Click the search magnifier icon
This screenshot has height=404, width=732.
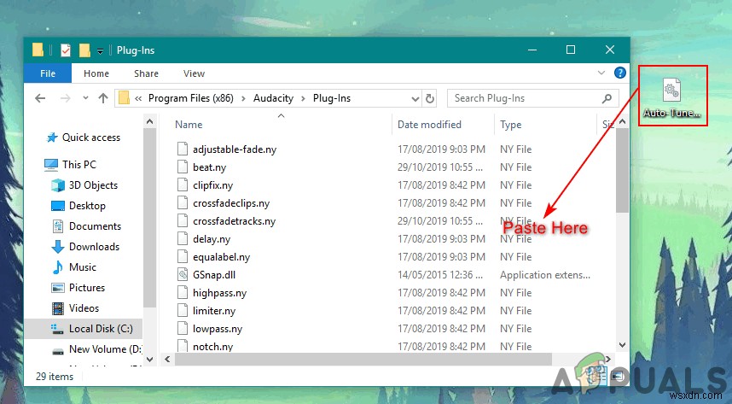tap(607, 98)
